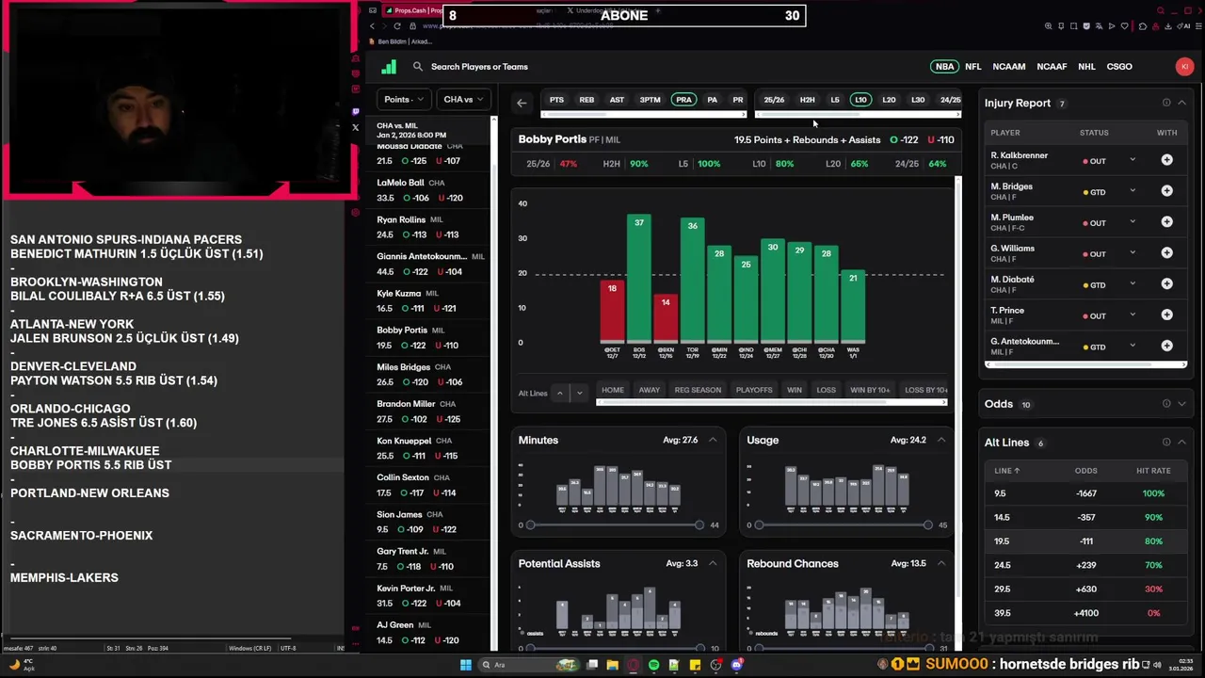Open the KI user avatar menu

click(1184, 67)
